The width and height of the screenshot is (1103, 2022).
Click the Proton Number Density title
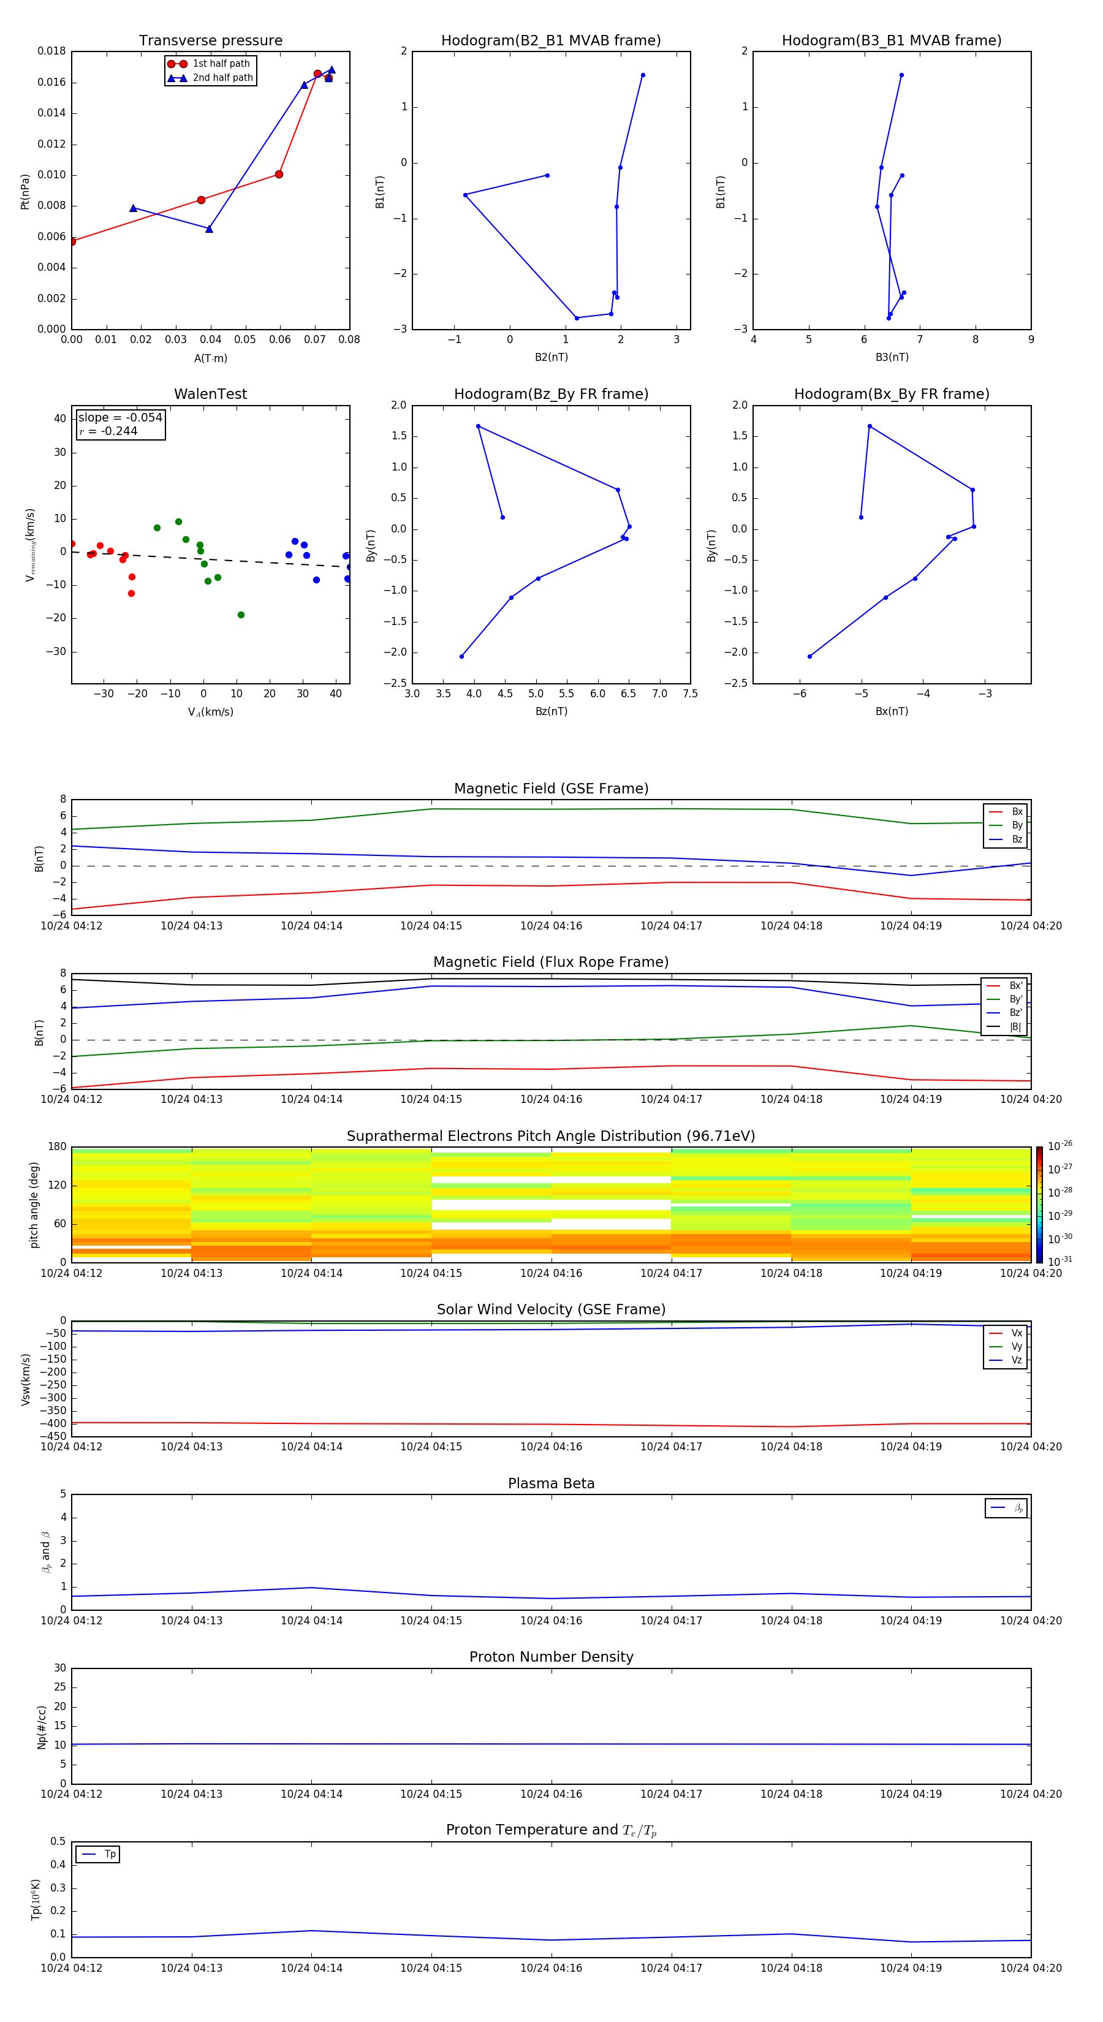(x=551, y=1657)
